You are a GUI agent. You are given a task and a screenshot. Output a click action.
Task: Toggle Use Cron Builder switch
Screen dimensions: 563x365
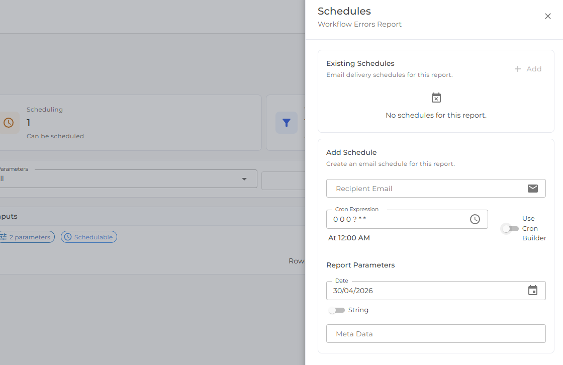(x=510, y=229)
